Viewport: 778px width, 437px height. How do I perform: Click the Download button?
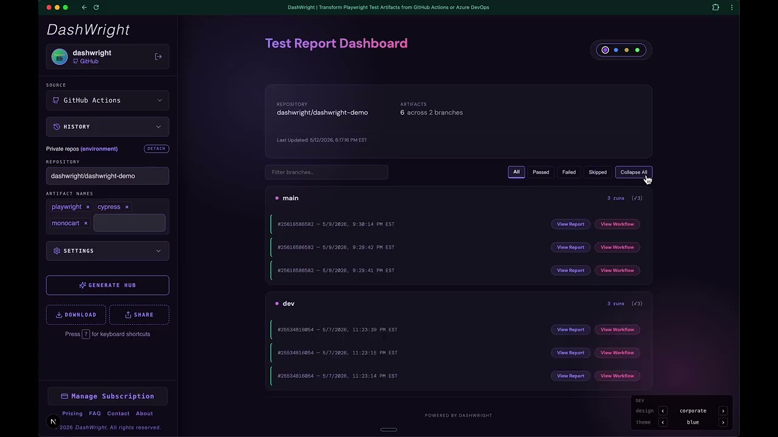tap(76, 315)
